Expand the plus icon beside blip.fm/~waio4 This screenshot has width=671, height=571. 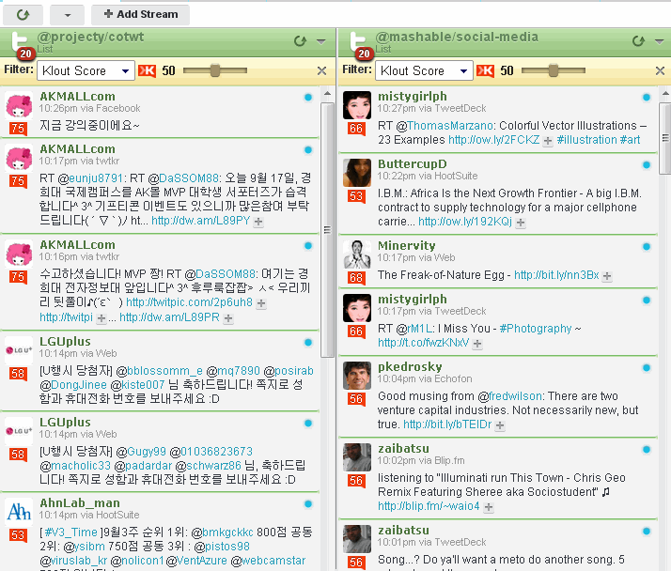click(489, 507)
